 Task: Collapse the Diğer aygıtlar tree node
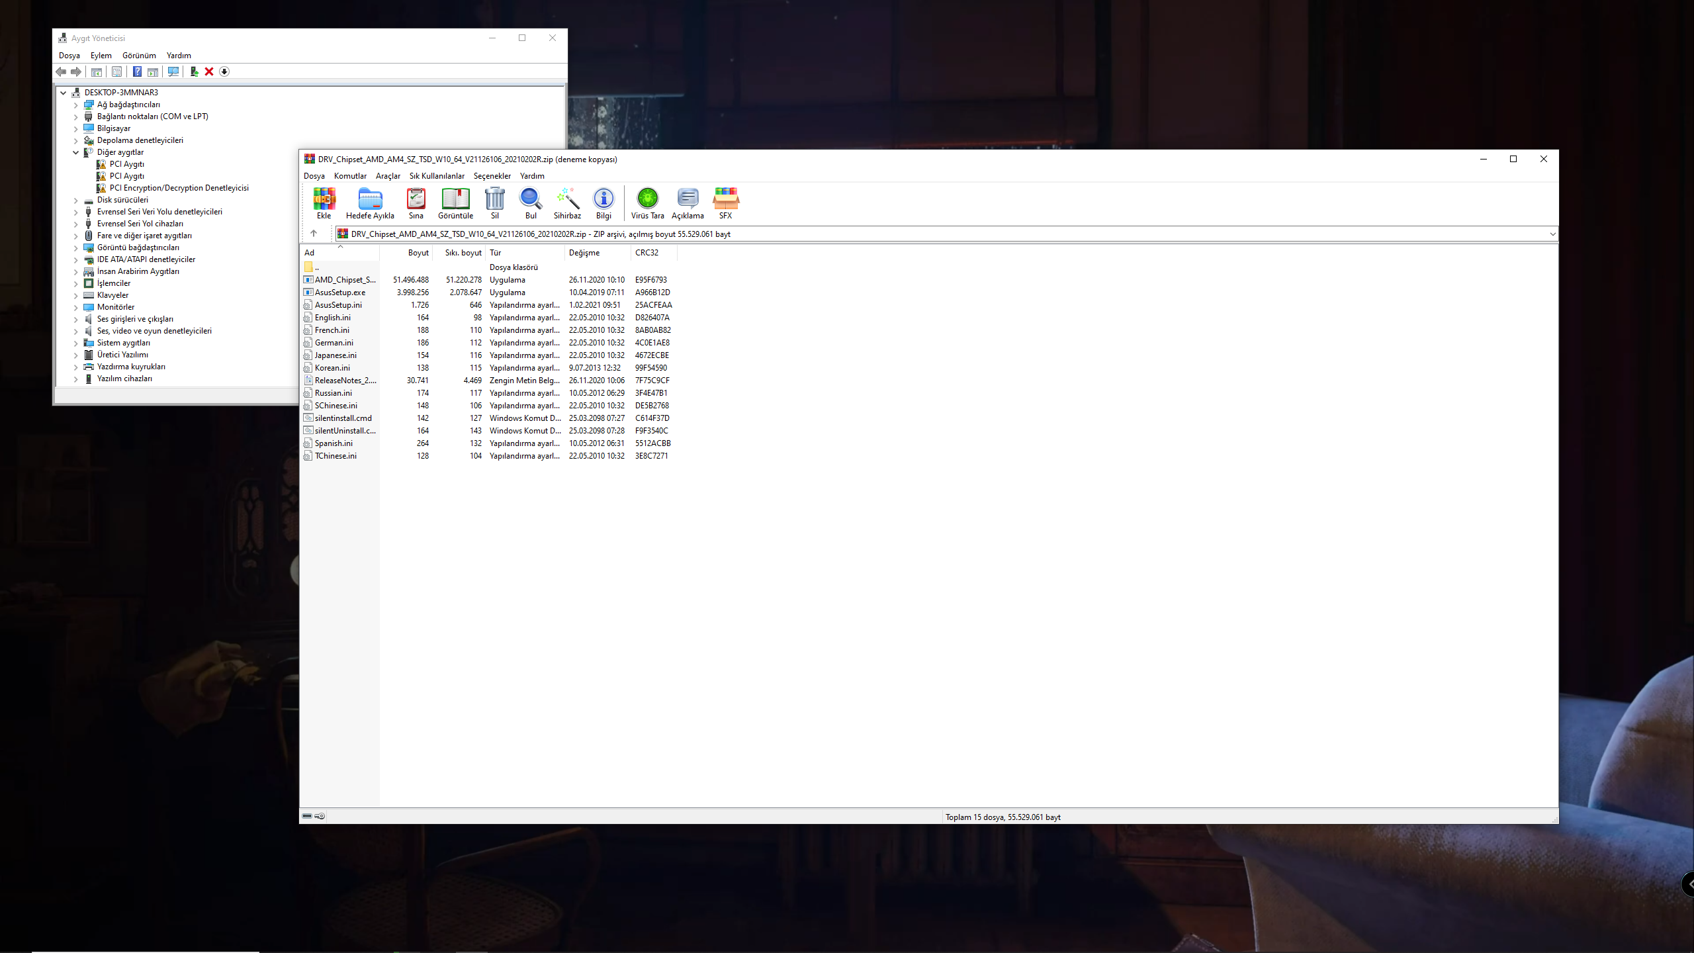pos(76,152)
